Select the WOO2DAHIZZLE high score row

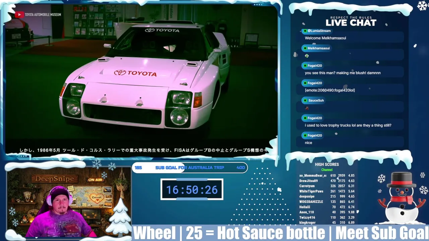pos(327,202)
